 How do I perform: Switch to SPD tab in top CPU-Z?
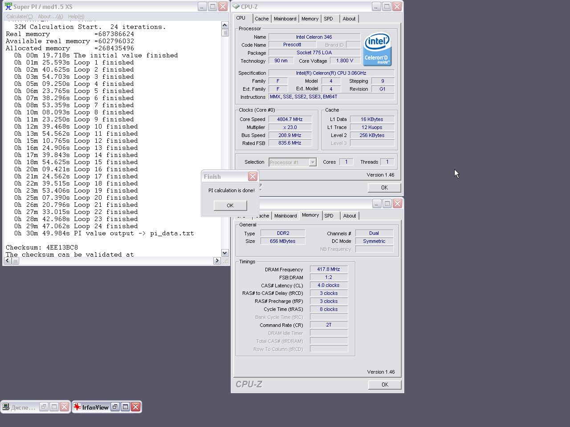(329, 19)
